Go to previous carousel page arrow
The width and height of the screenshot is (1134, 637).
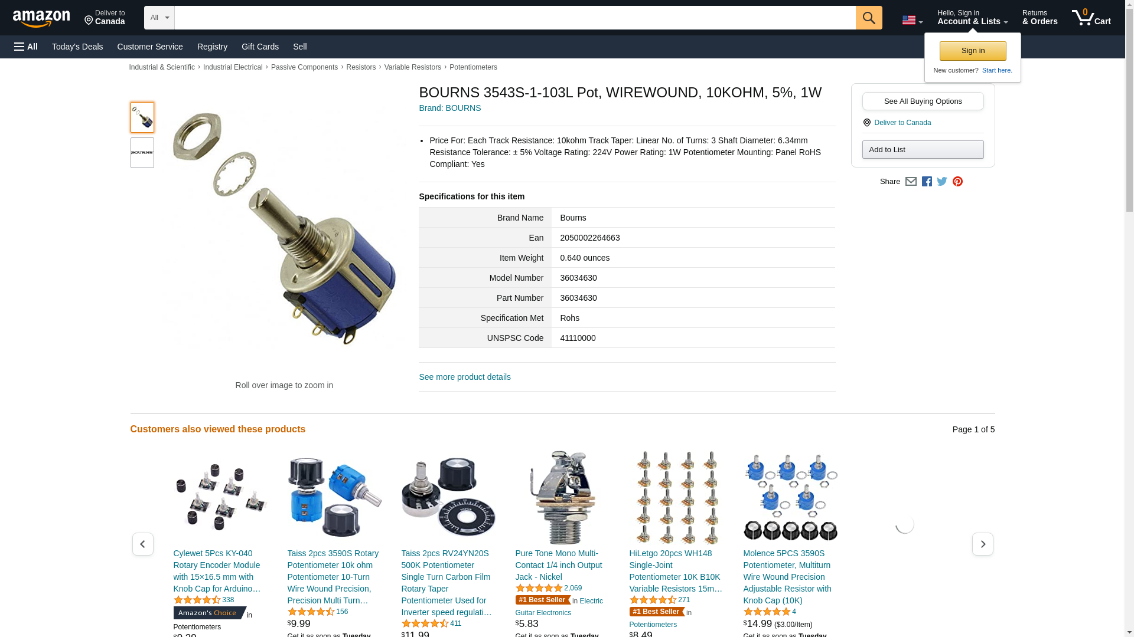[x=142, y=544]
